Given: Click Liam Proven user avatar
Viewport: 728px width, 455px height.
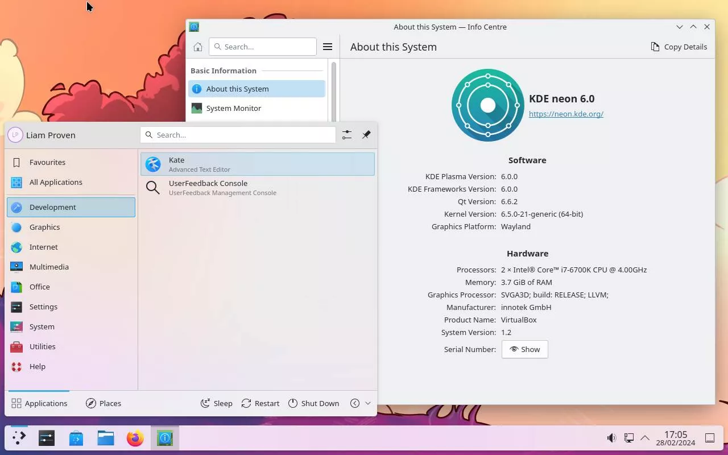Looking at the screenshot, I should point(15,135).
